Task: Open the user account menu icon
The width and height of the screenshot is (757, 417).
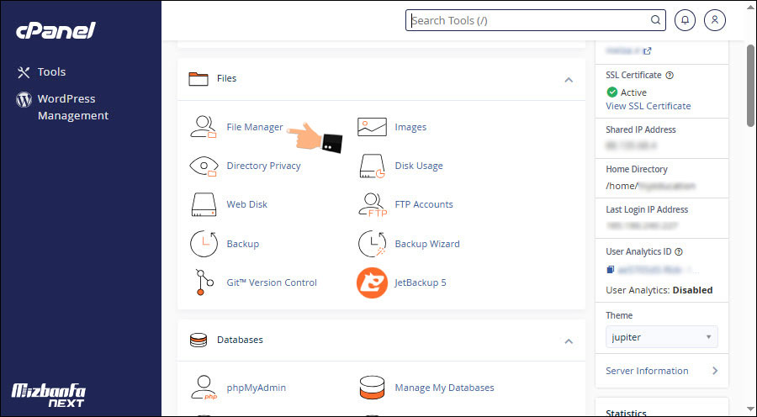Action: (x=715, y=20)
